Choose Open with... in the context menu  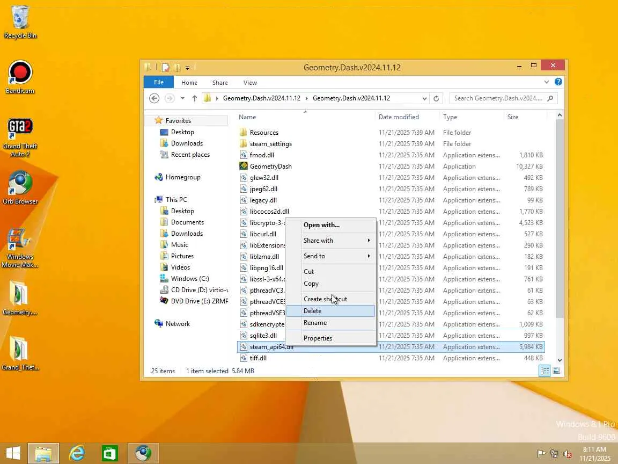pos(330,225)
